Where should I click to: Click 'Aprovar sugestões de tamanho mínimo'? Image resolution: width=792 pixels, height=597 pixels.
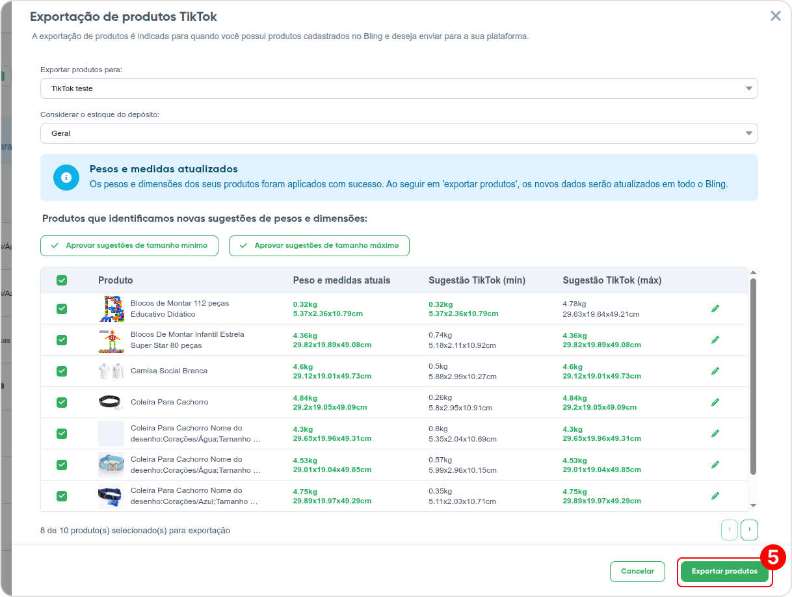[129, 246]
